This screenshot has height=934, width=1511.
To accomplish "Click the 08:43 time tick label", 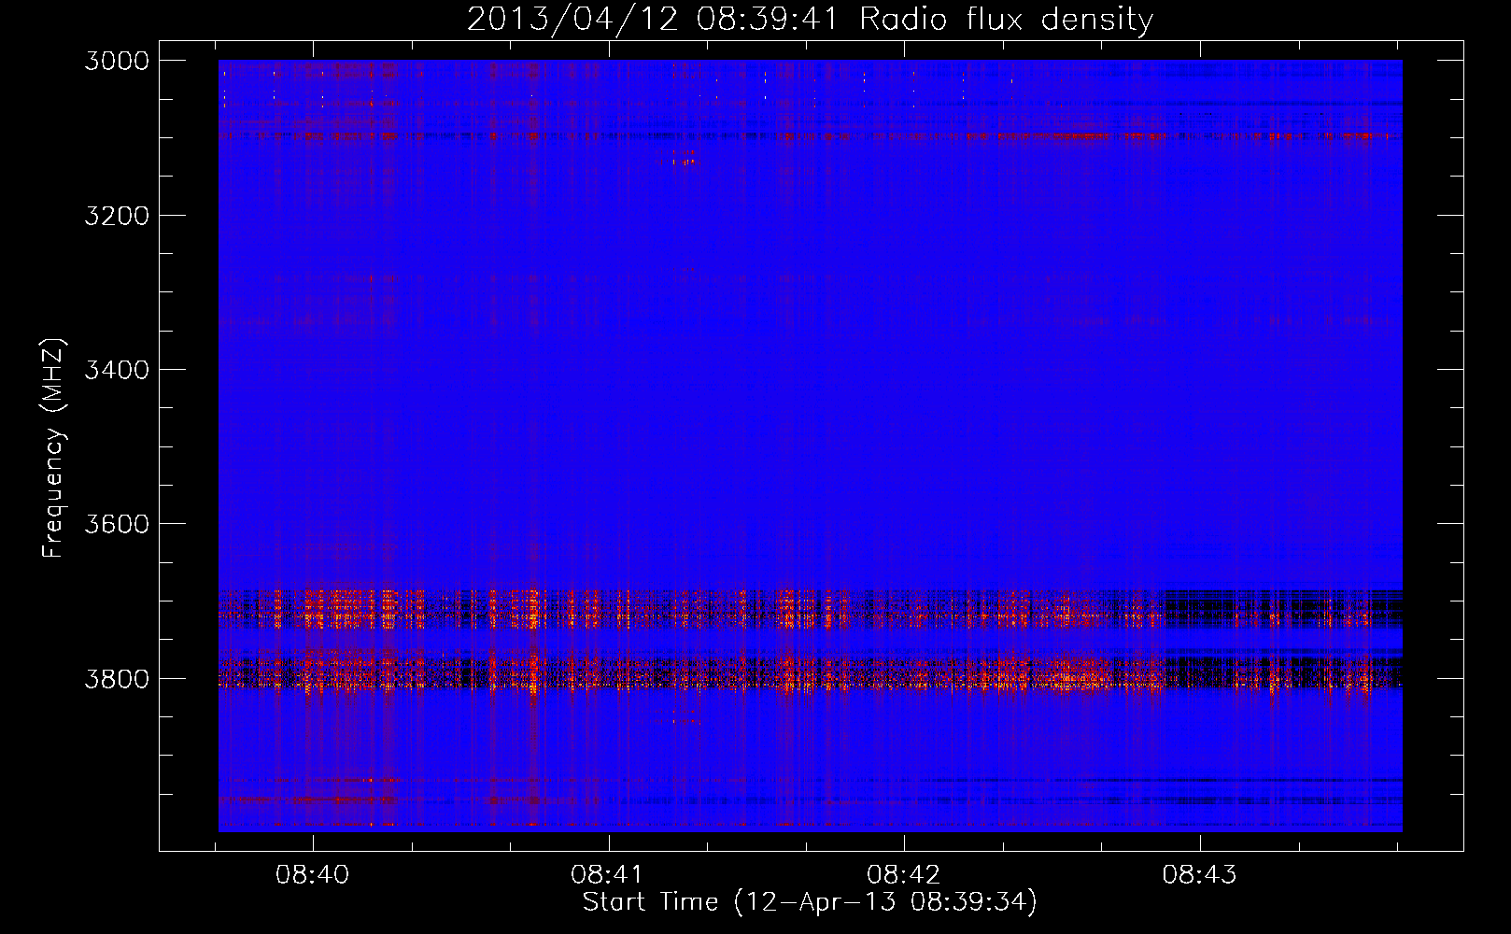I will [x=1199, y=874].
